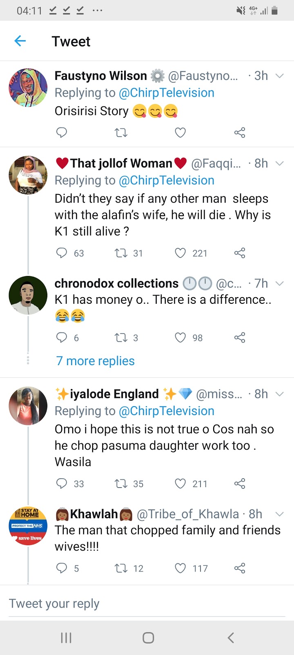Share Faustyno Wilson's Orisirisi Story tweet
The image size is (294, 655).
click(240, 133)
